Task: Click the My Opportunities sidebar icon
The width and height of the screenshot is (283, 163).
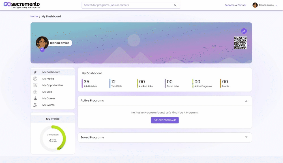Action: click(x=35, y=85)
